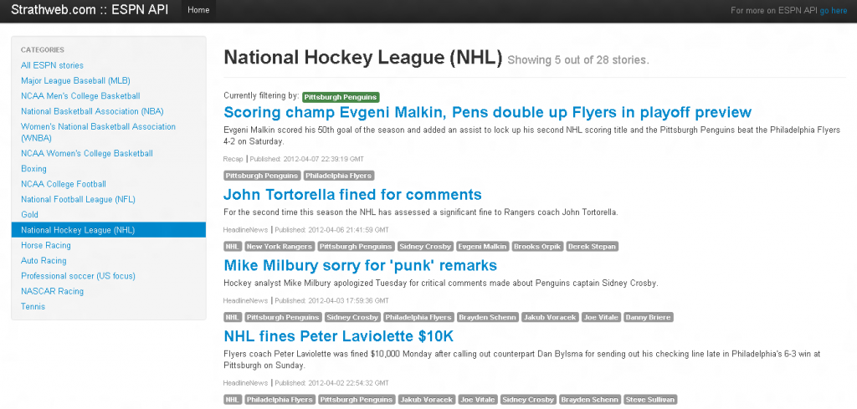Choose the NASCAR Racing category
Screen dimensions: 857x409
point(53,291)
